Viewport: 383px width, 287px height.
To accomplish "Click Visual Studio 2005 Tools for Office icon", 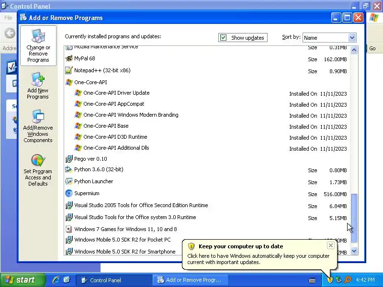I will pos(69,205).
